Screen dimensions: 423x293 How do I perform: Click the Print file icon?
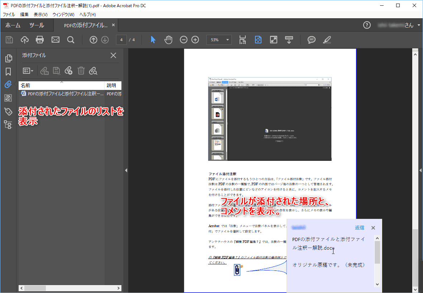tap(40, 40)
